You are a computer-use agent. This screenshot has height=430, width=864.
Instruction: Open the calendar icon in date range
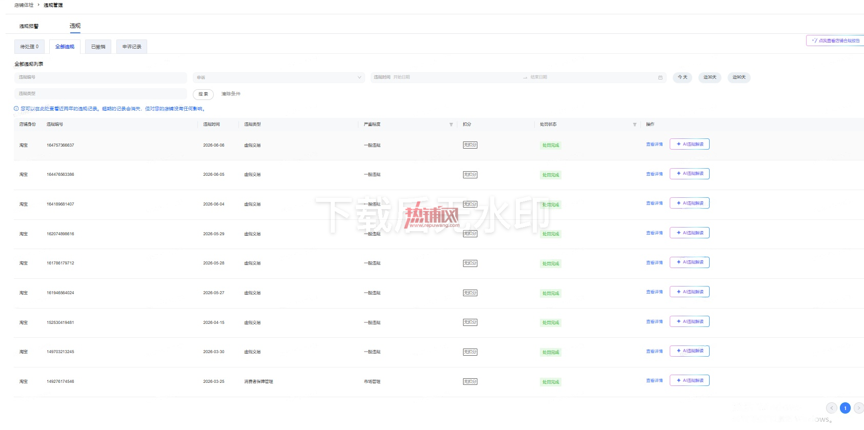660,77
